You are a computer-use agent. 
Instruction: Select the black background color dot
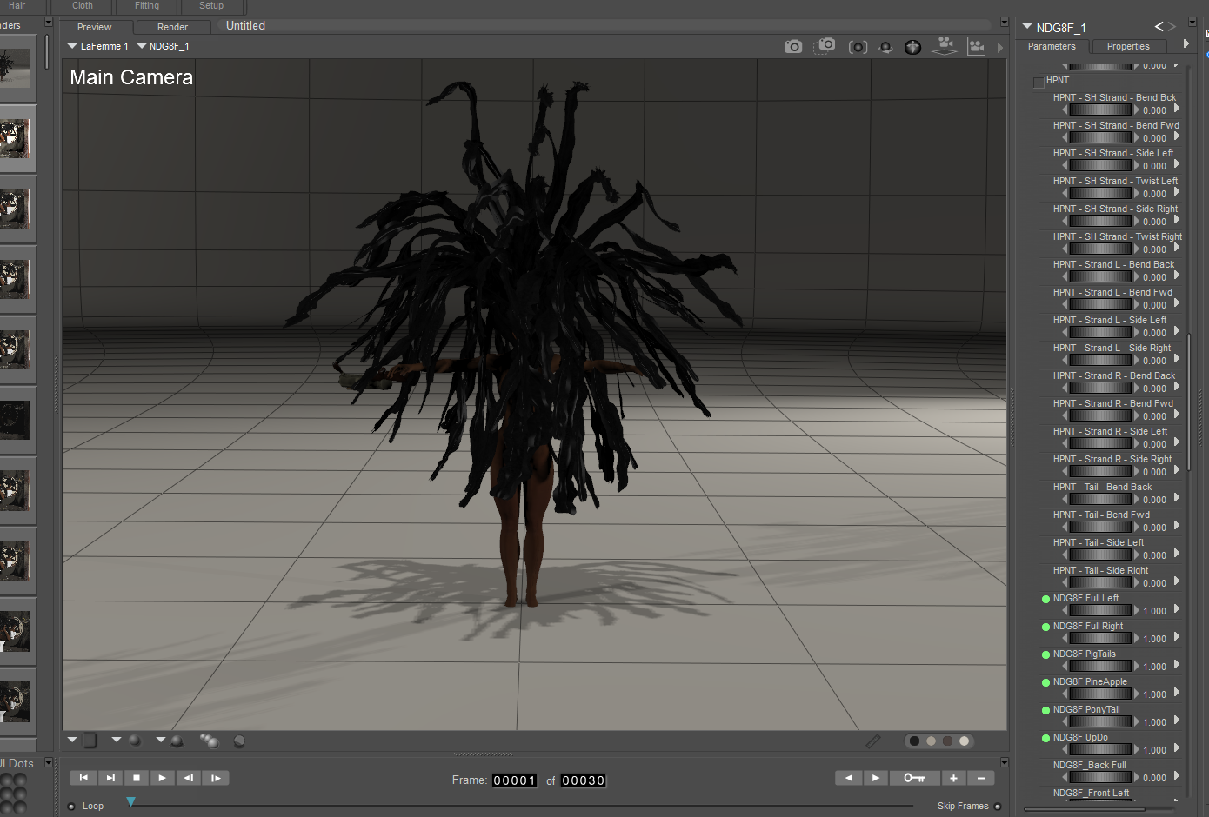[914, 741]
